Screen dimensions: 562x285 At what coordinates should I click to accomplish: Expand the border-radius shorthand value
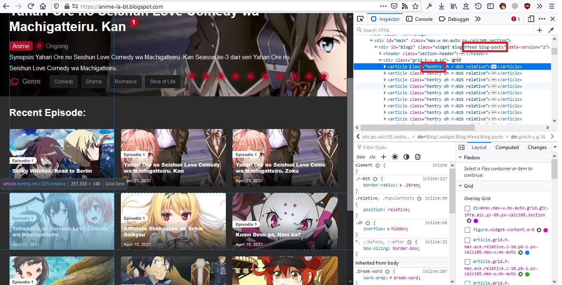pyautogui.click(x=400, y=185)
